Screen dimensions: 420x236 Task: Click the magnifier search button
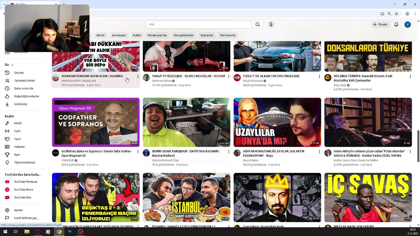(258, 25)
